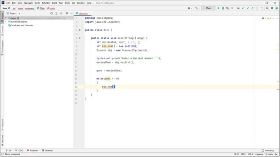Open the View menu
This screenshot has height=157, width=280.
[20, 3]
